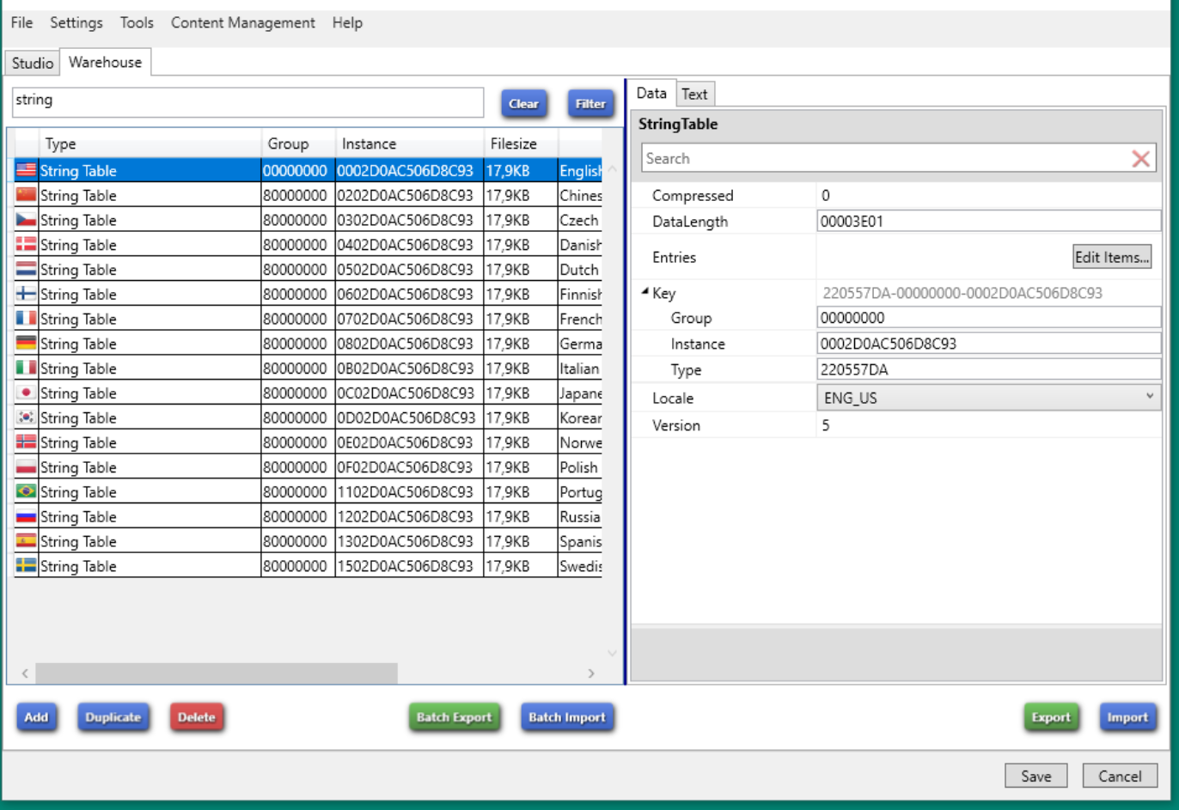Click the Batch Export button

point(455,717)
